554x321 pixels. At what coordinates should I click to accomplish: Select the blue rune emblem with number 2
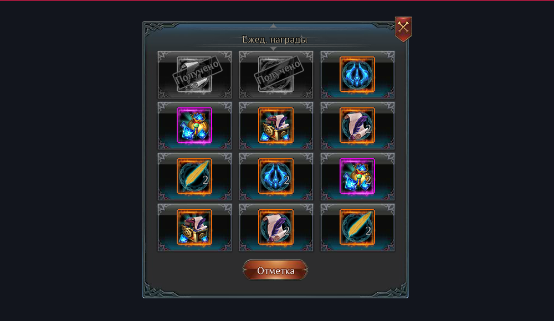coord(275,176)
